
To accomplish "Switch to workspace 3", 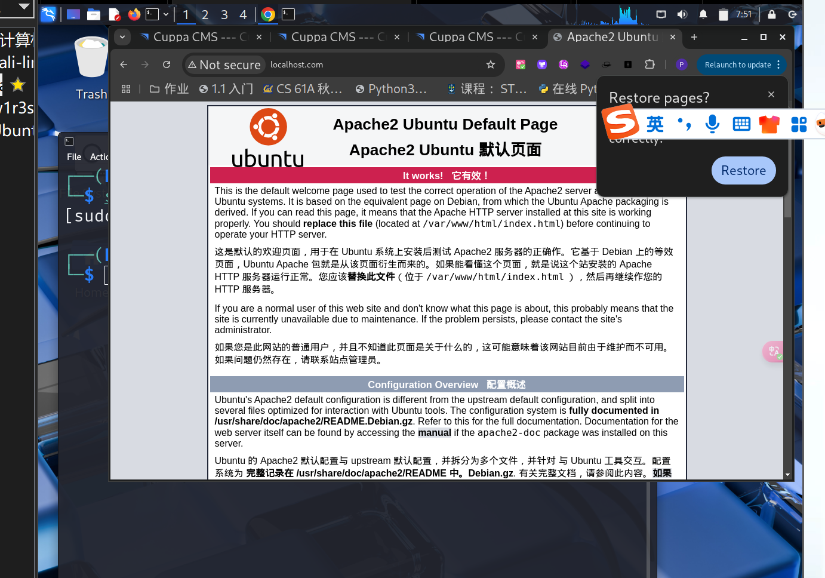I will pos(224,15).
